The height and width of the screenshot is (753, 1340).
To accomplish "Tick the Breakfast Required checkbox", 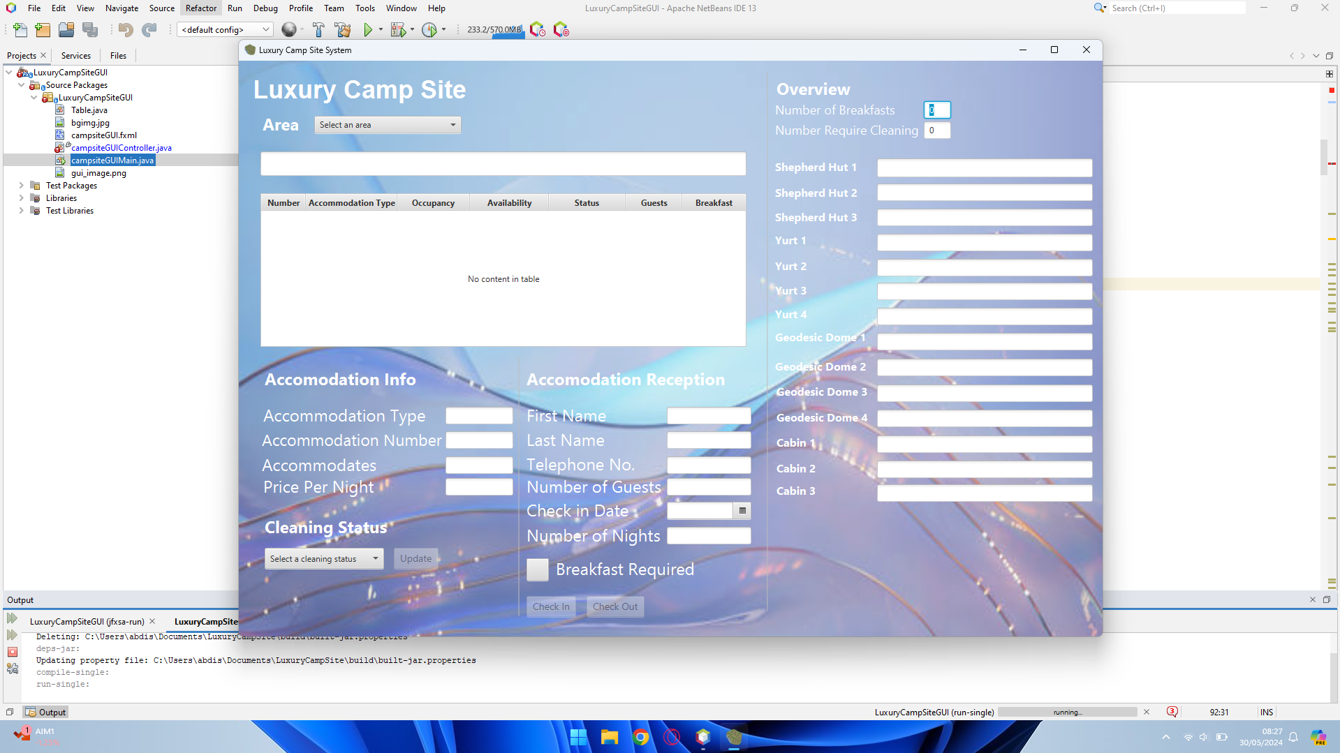I will coord(538,570).
